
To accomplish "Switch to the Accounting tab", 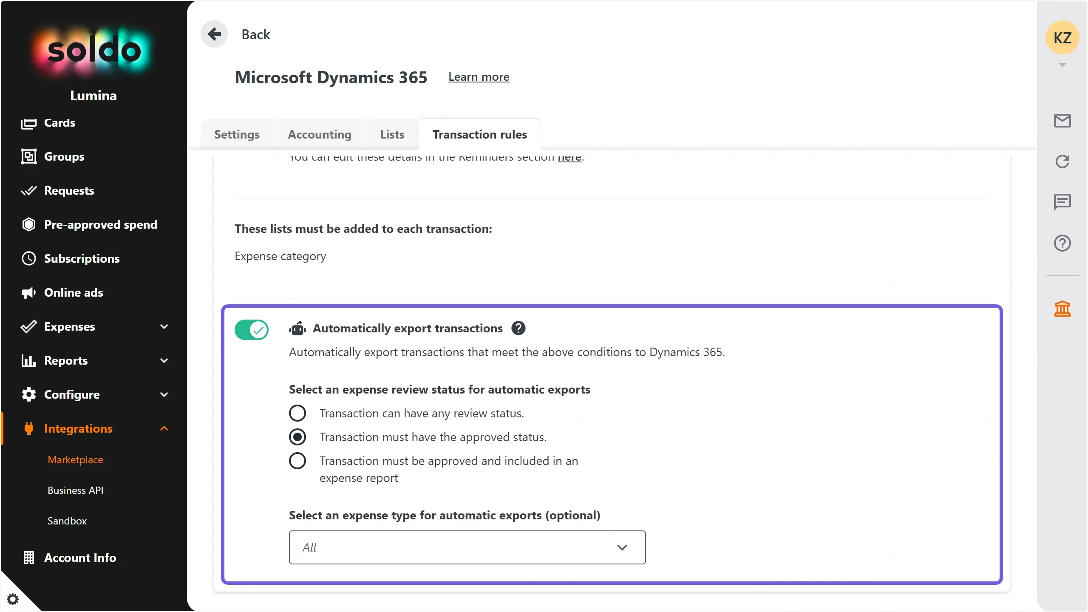I will coord(320,134).
